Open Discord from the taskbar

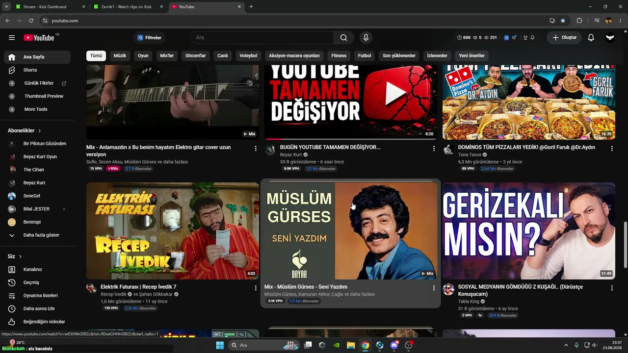[x=394, y=345]
